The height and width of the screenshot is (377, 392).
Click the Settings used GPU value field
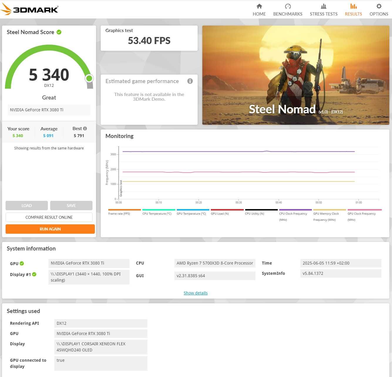click(101, 334)
